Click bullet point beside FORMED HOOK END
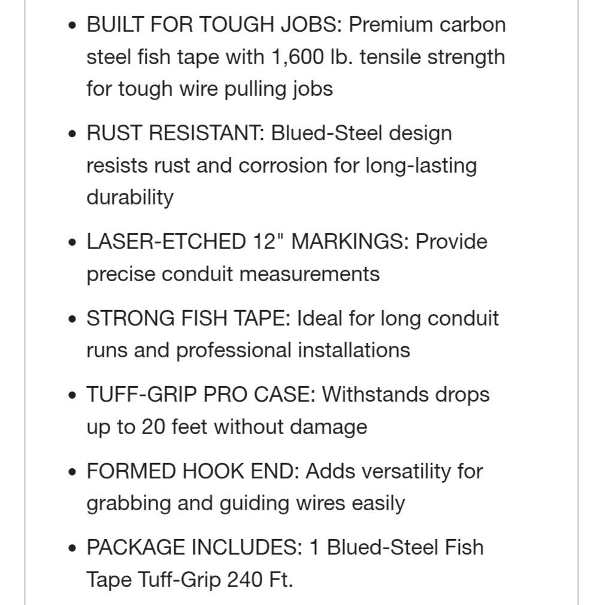Viewport: 603px width, 605px height. pos(72,472)
